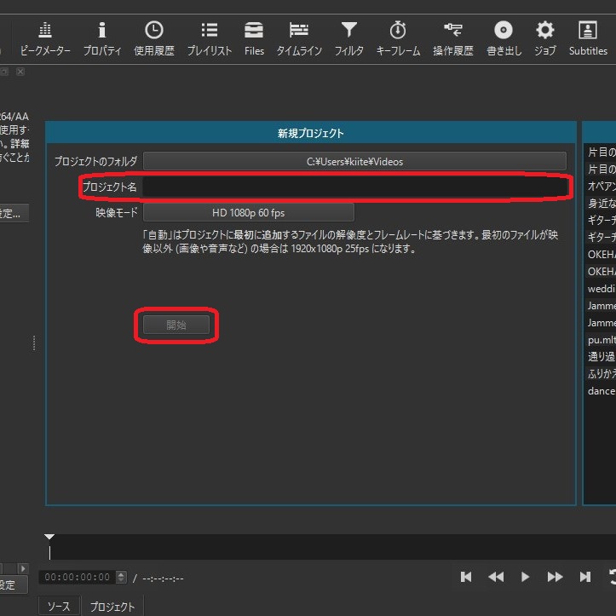
Task: Open the ピークメーター (peak meter) panel
Action: coord(44,38)
